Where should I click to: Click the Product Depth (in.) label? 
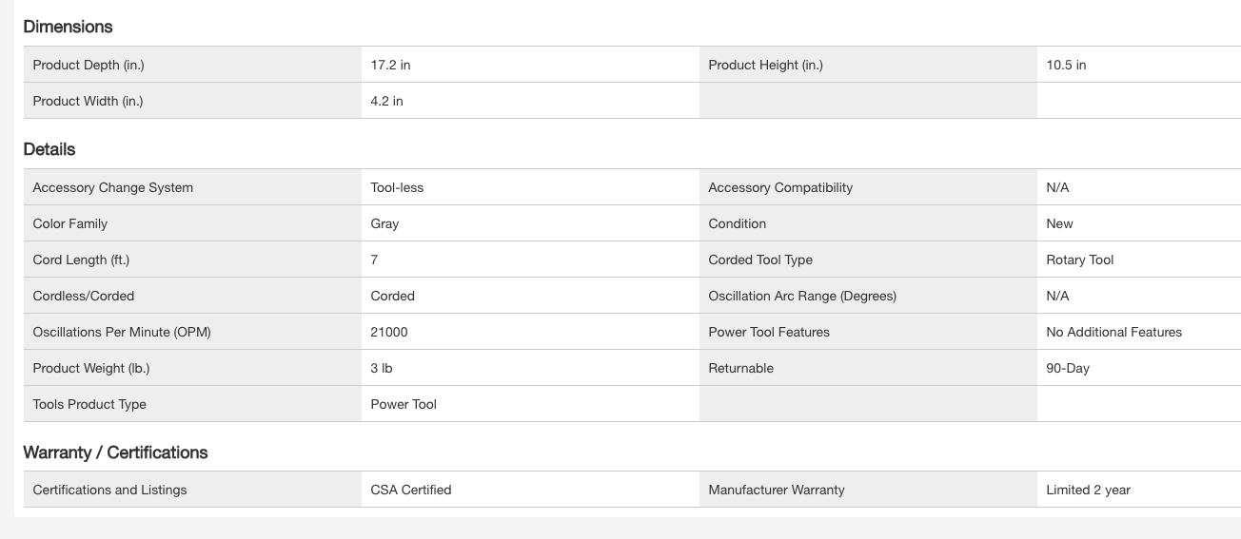pos(89,65)
